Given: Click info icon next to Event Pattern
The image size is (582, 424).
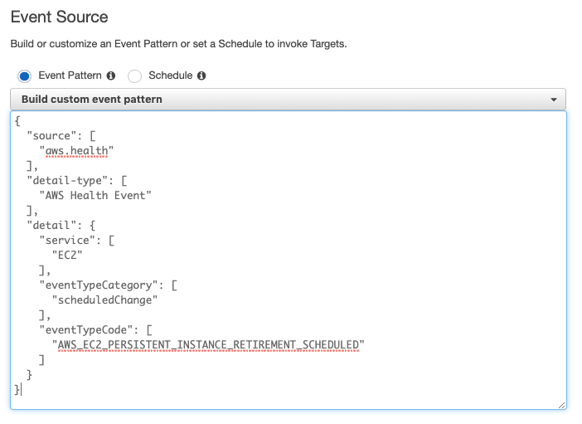Looking at the screenshot, I should point(111,76).
